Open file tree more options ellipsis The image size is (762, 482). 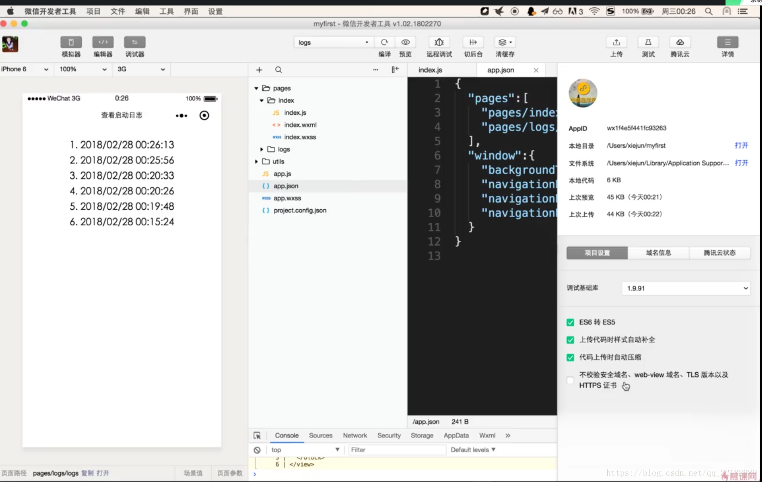375,70
